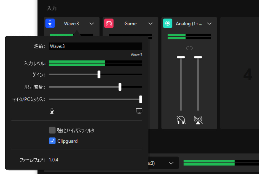The width and height of the screenshot is (259, 174).
Task: Open the Analog channel dropdown chevron
Action: (209, 24)
